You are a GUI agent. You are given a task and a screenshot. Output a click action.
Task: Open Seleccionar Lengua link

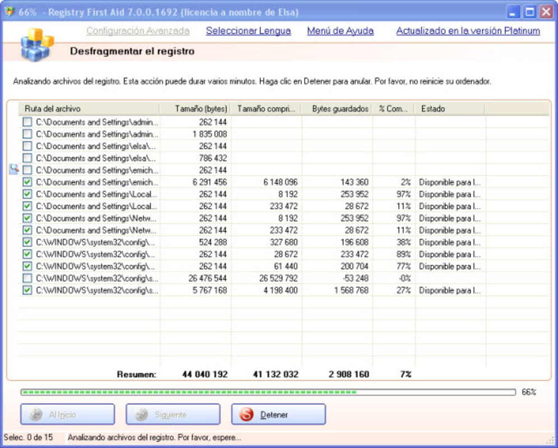click(248, 31)
